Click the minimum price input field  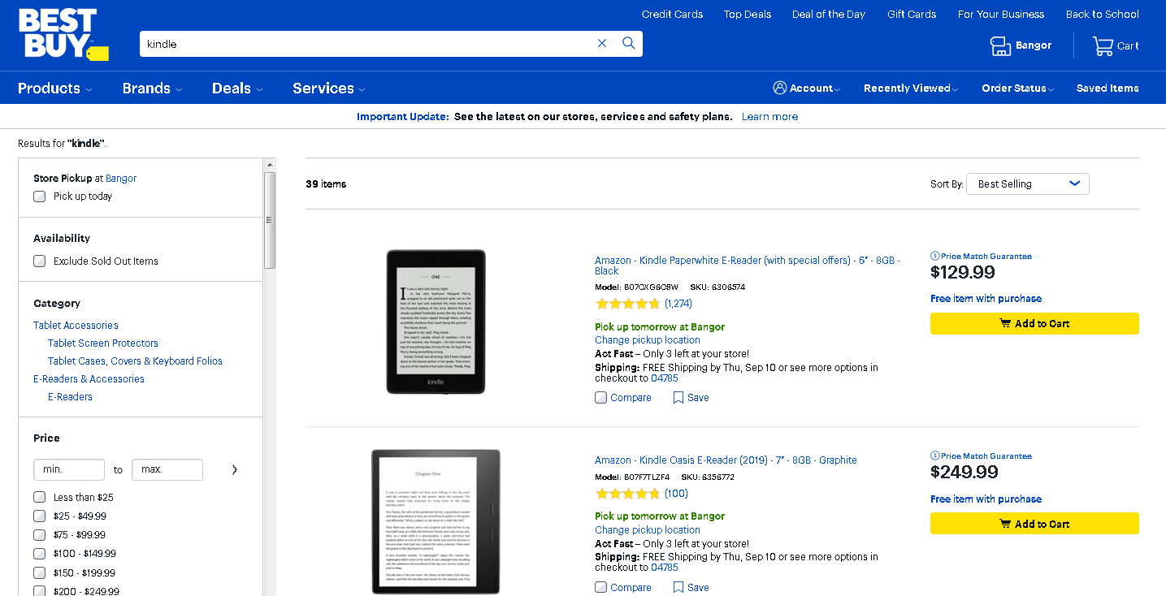tap(69, 469)
